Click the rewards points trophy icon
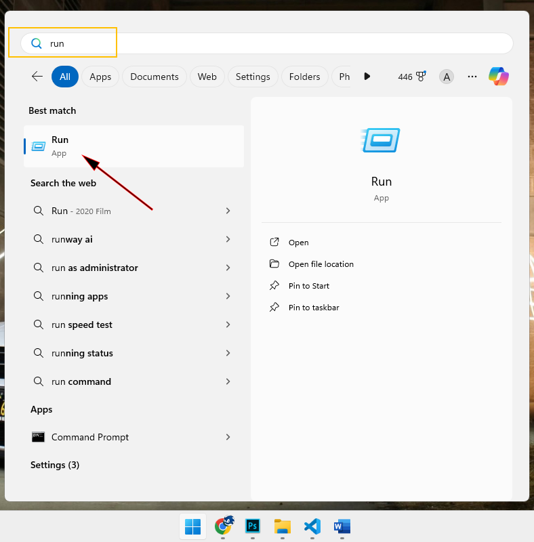The image size is (534, 542). pos(421,77)
